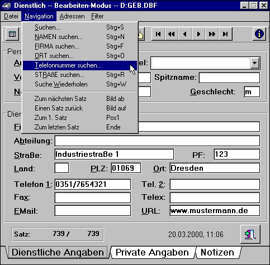The height and width of the screenshot is (265, 270).
Task: Click the Abteilung input field
Action: tap(157, 141)
